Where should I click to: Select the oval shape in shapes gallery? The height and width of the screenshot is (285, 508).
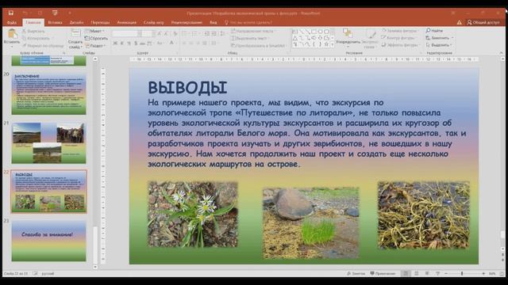pos(320,32)
